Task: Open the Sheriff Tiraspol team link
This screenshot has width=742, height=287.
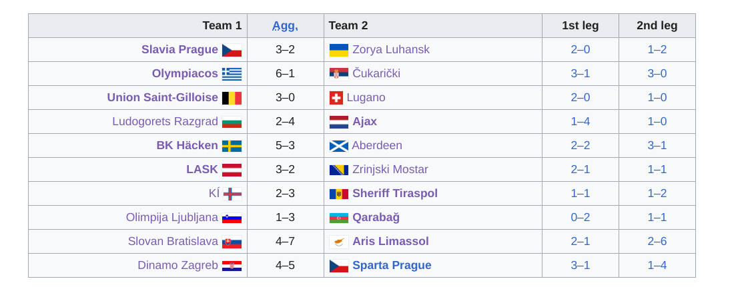Action: coord(394,193)
